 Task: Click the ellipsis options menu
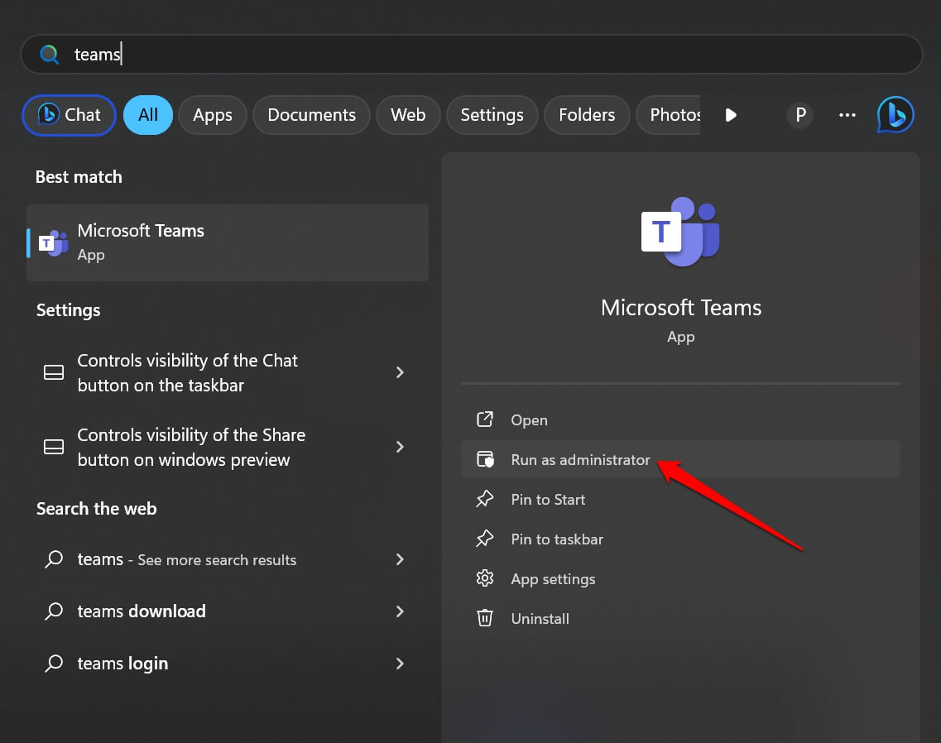[847, 115]
